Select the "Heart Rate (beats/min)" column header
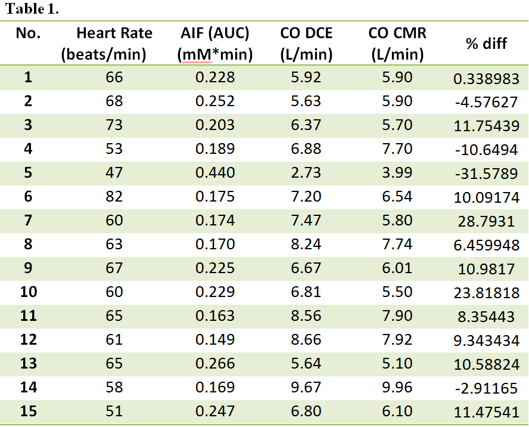 tap(106, 44)
